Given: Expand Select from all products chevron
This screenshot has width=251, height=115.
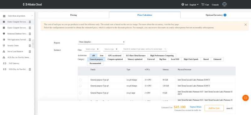Looking at the screenshot, I should tap(32, 16).
